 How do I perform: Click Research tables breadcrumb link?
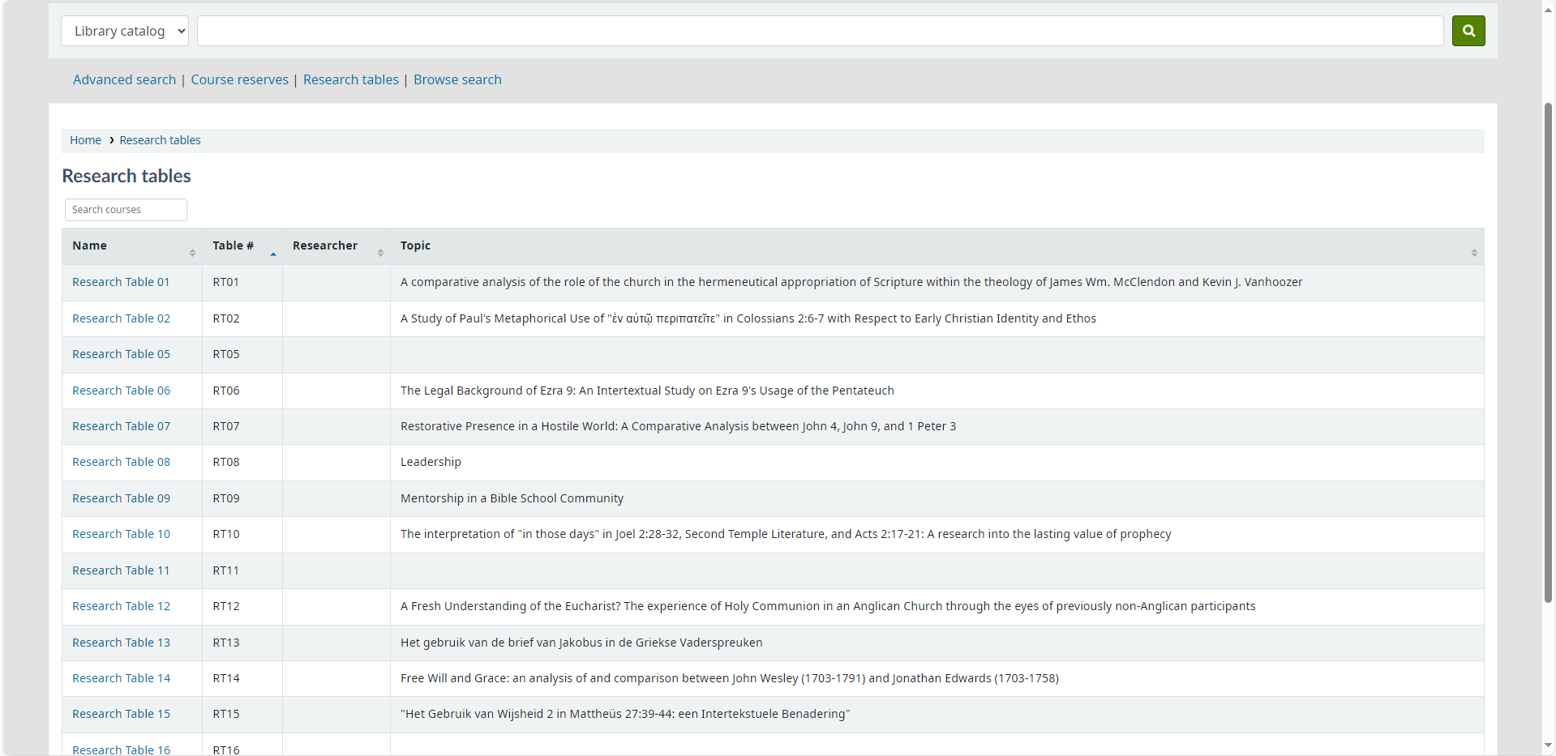(x=160, y=140)
